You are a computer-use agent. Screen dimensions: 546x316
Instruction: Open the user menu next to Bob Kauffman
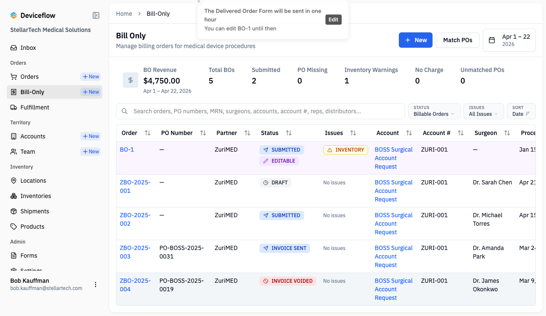coord(96,284)
